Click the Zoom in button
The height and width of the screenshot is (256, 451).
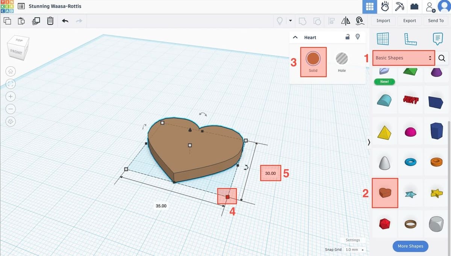[11, 96]
